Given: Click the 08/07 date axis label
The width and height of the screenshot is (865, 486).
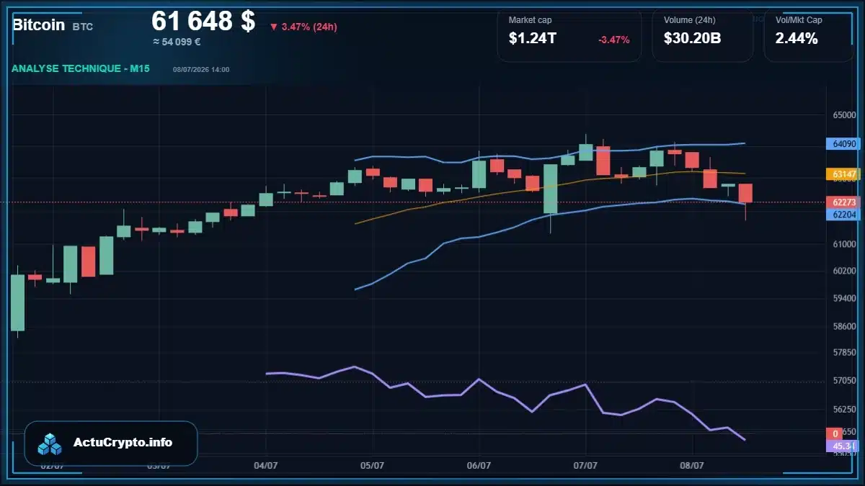Looking at the screenshot, I should [692, 466].
